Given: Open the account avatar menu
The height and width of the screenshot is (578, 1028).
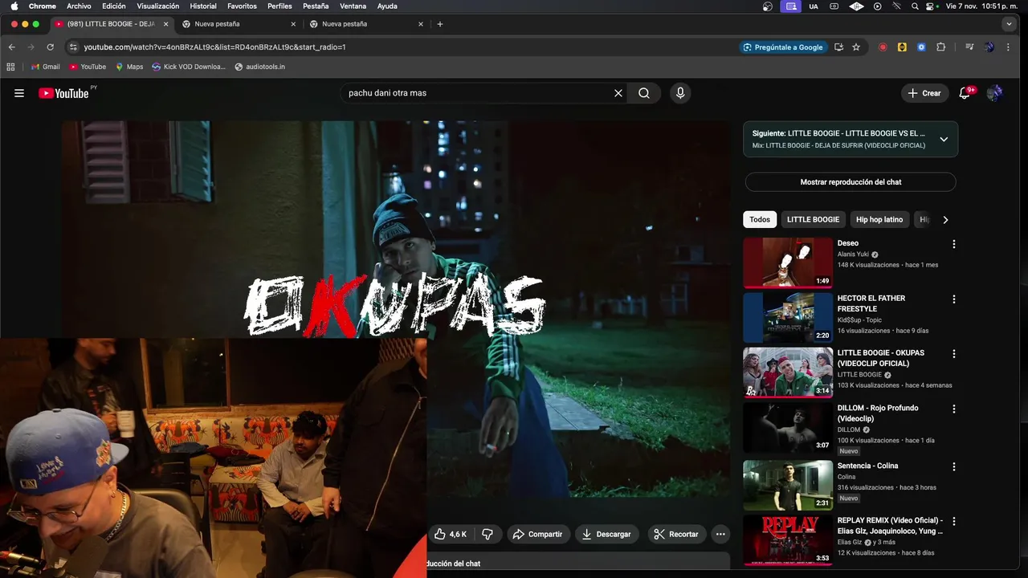Looking at the screenshot, I should coord(994,93).
